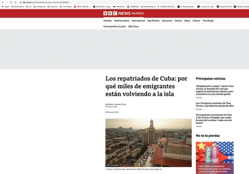Select the Noticias navigation item
Image resolution: width=249 pixels, height=174 pixels.
point(108,21)
